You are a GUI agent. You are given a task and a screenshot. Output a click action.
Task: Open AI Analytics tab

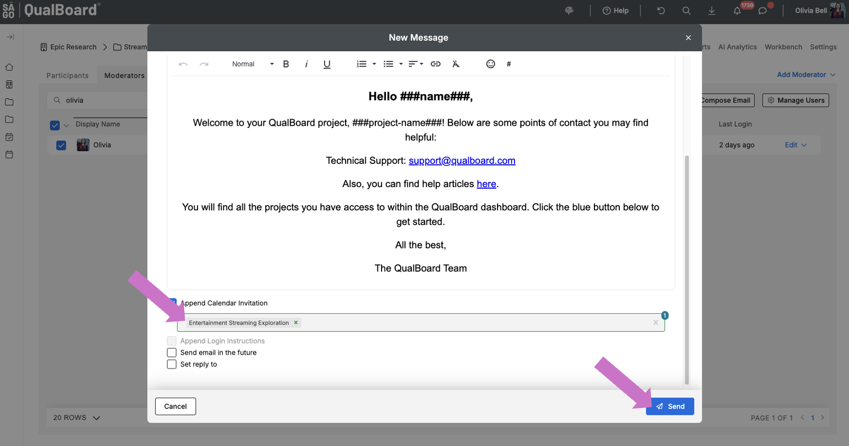pos(737,47)
